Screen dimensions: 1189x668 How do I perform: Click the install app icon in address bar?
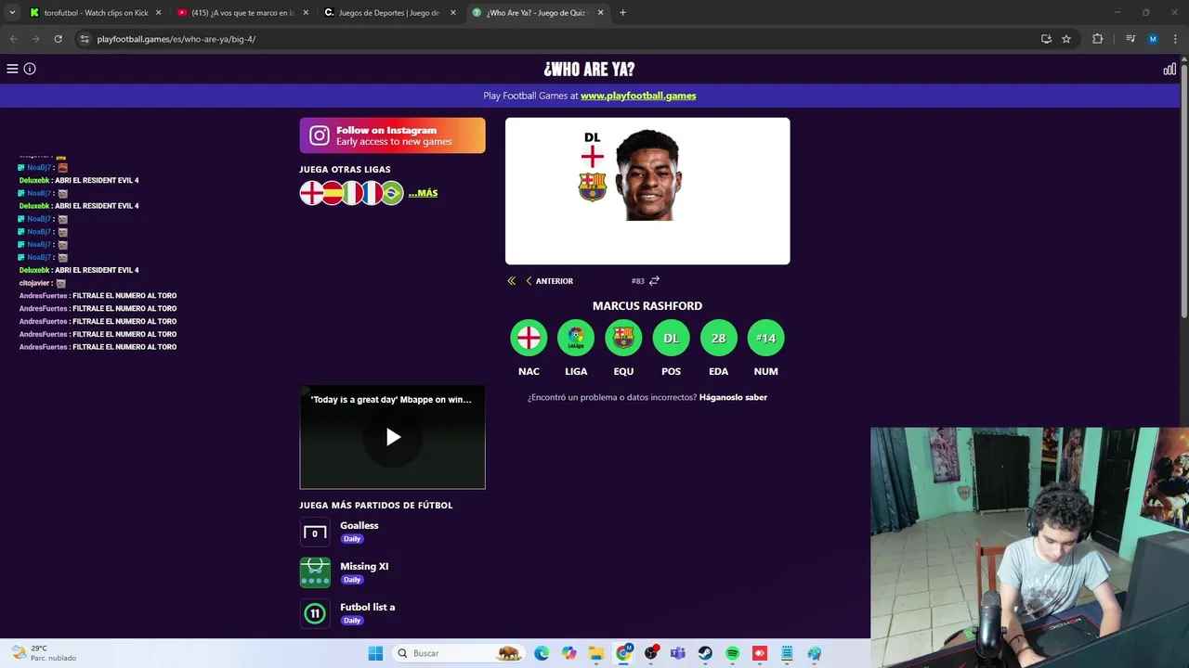(x=1046, y=39)
